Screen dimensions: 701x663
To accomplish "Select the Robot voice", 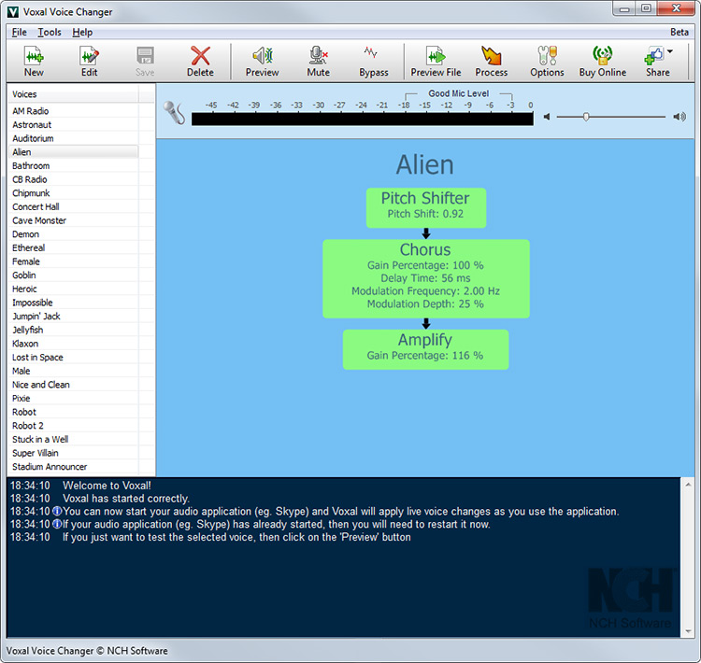I will (73, 412).
